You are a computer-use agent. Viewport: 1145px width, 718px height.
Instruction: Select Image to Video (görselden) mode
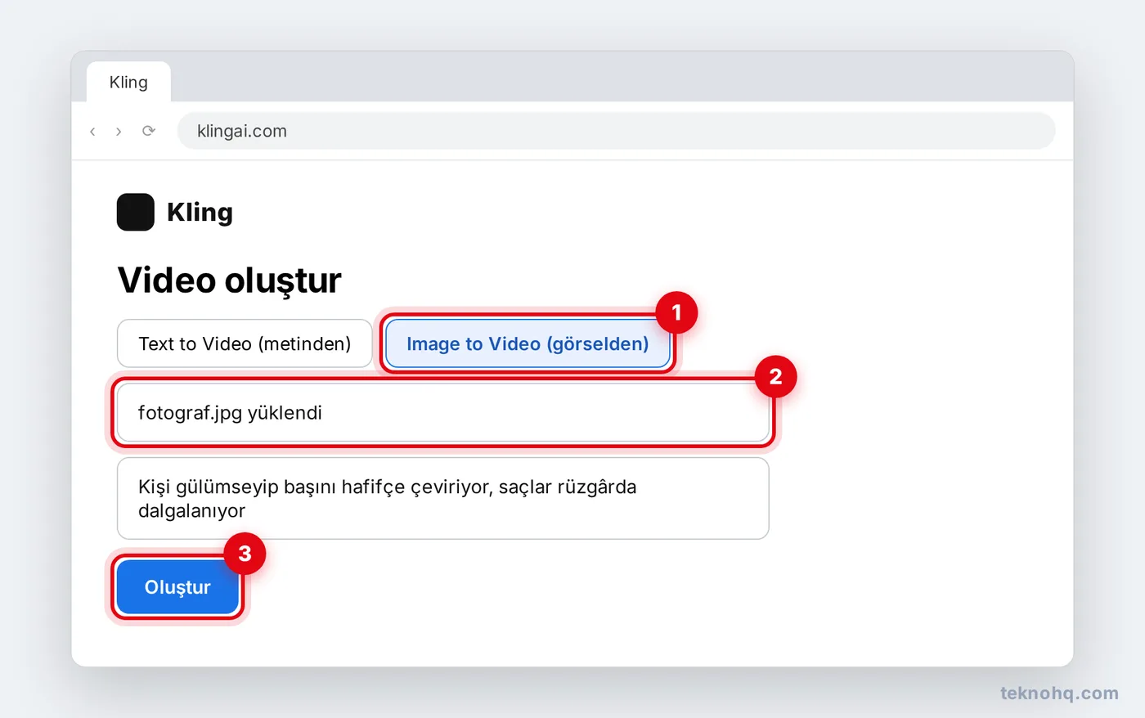(x=528, y=343)
